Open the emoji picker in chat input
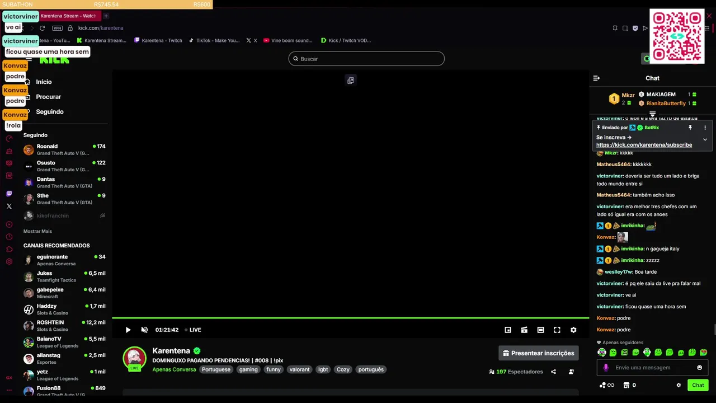The height and width of the screenshot is (403, 716). pyautogui.click(x=699, y=368)
